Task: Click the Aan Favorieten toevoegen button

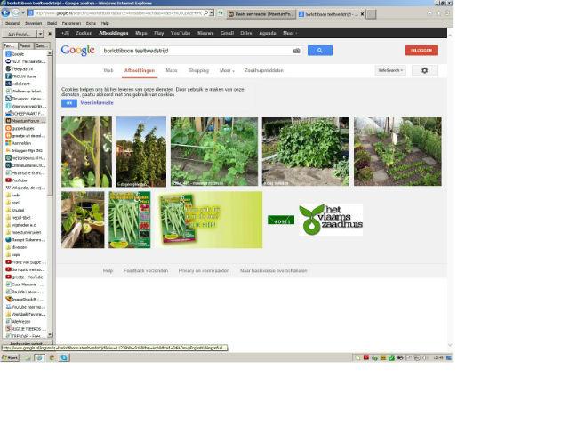Action: pyautogui.click(x=20, y=34)
